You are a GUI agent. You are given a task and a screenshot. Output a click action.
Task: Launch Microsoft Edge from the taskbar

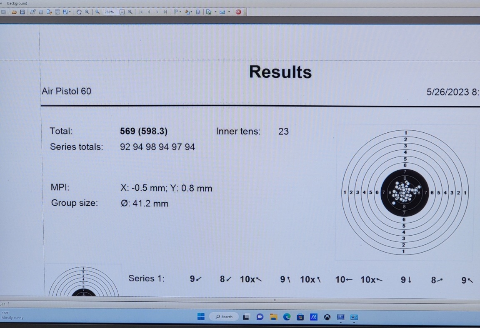click(x=287, y=317)
